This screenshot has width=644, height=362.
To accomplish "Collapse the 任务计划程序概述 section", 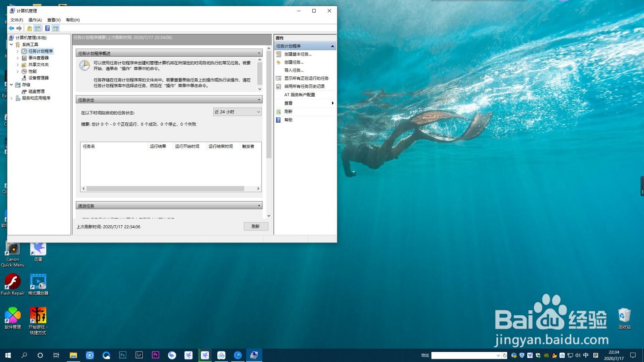I will tap(259, 53).
